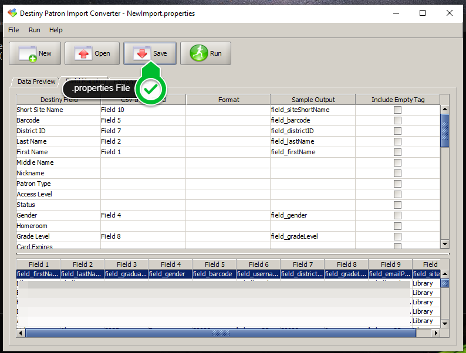Toggle Include Empty Tag for Nickname

click(397, 173)
